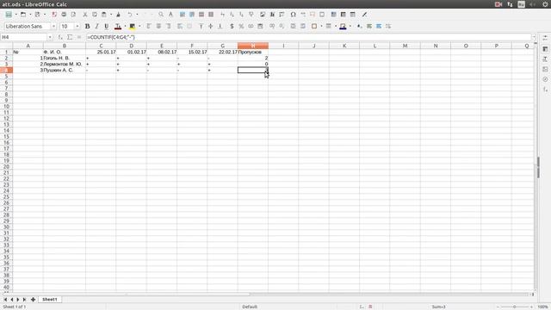Open the Open-file dropdown arrow
This screenshot has width=551, height=310.
tap(30, 15)
